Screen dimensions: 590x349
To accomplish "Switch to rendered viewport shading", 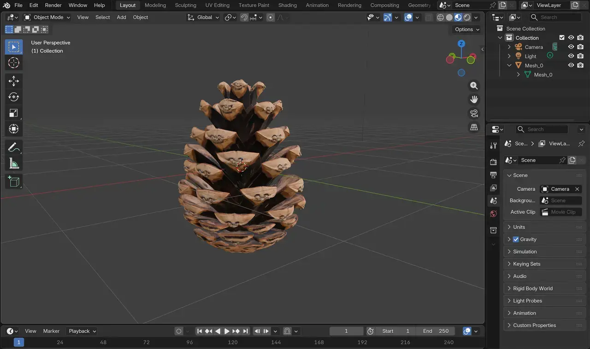I will click(467, 17).
